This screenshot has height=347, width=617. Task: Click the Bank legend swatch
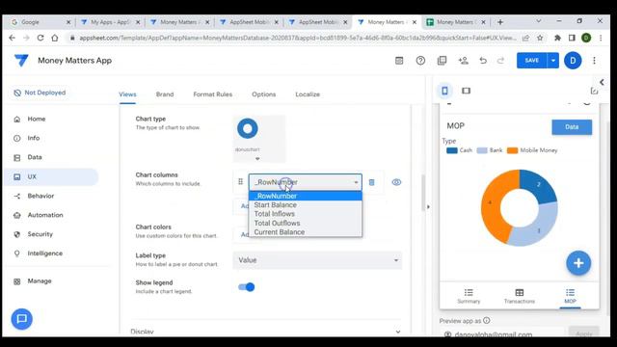482,150
